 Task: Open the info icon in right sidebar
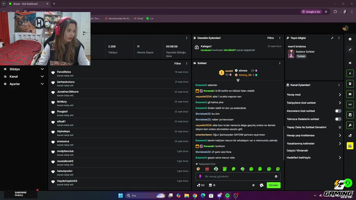(x=350, y=39)
